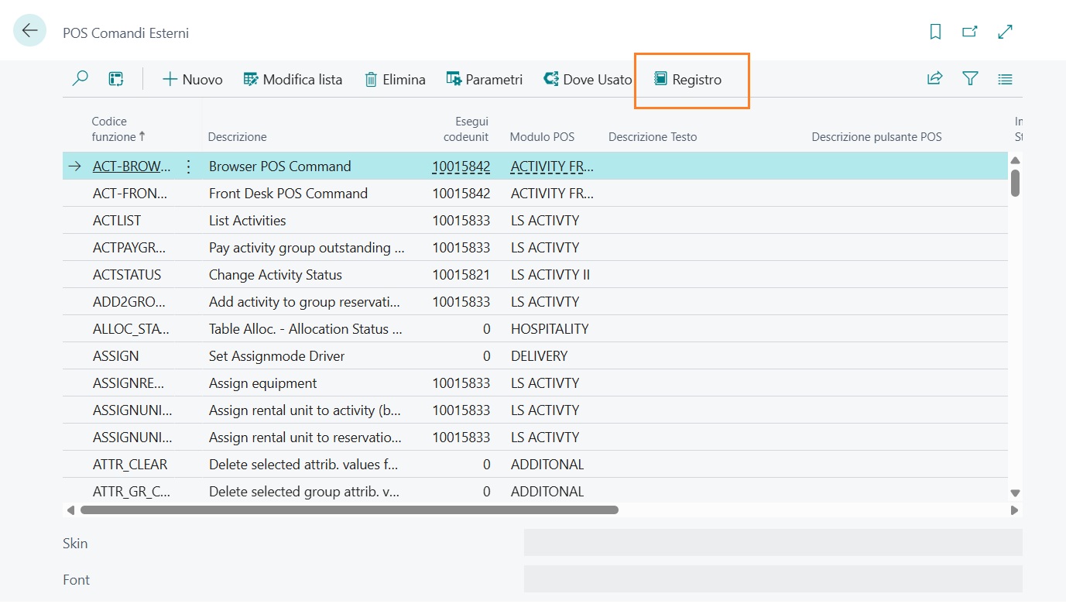Click the horizontal scrollbar left arrow
Screen dimensions: 1066x604
(70, 510)
